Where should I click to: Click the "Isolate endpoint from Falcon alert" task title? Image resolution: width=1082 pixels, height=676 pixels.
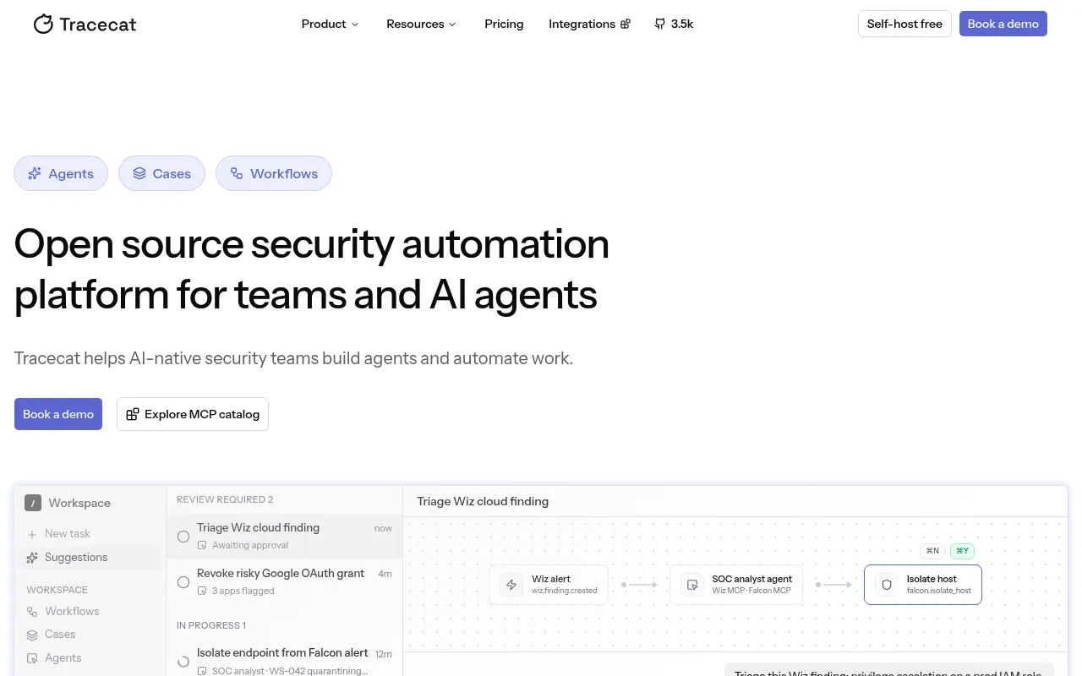click(x=282, y=652)
